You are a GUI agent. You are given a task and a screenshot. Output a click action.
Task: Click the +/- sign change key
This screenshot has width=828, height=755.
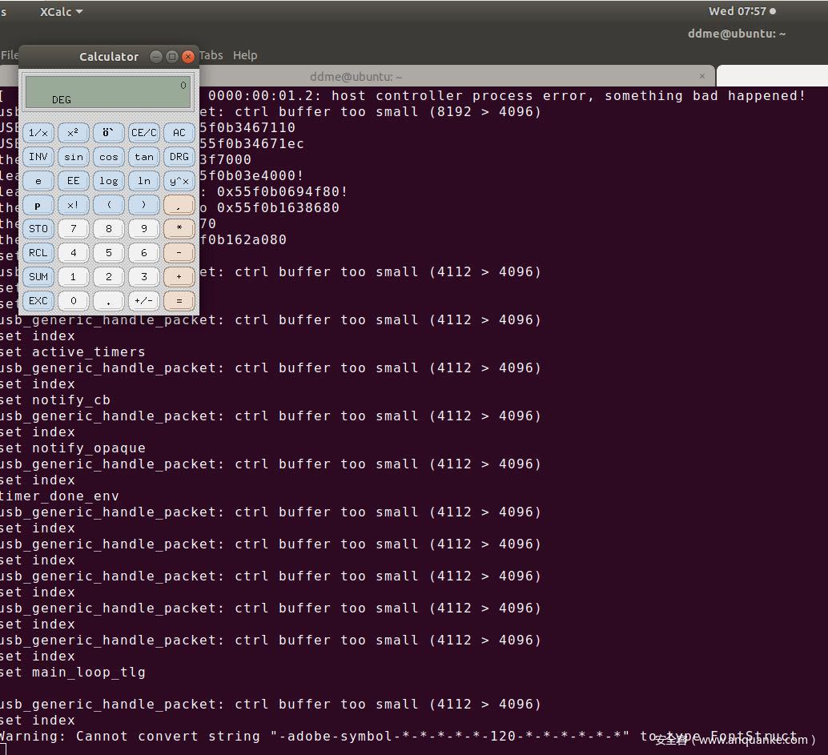143,301
